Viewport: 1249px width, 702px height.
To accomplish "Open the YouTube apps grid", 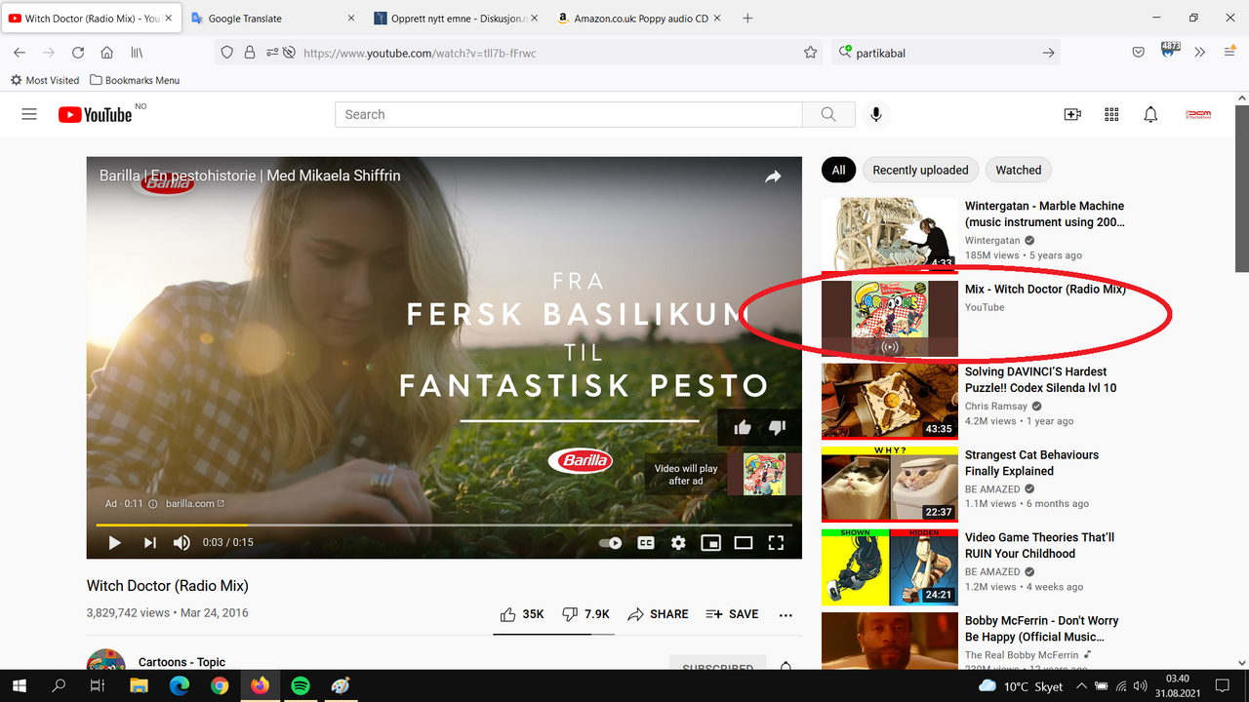I will 1111,114.
